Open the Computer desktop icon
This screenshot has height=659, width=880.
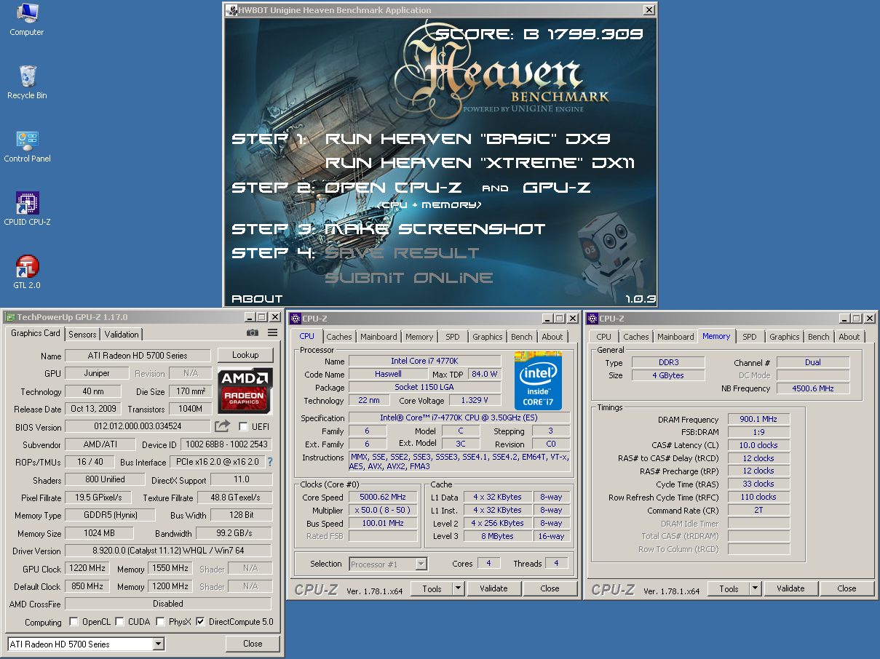[27, 20]
